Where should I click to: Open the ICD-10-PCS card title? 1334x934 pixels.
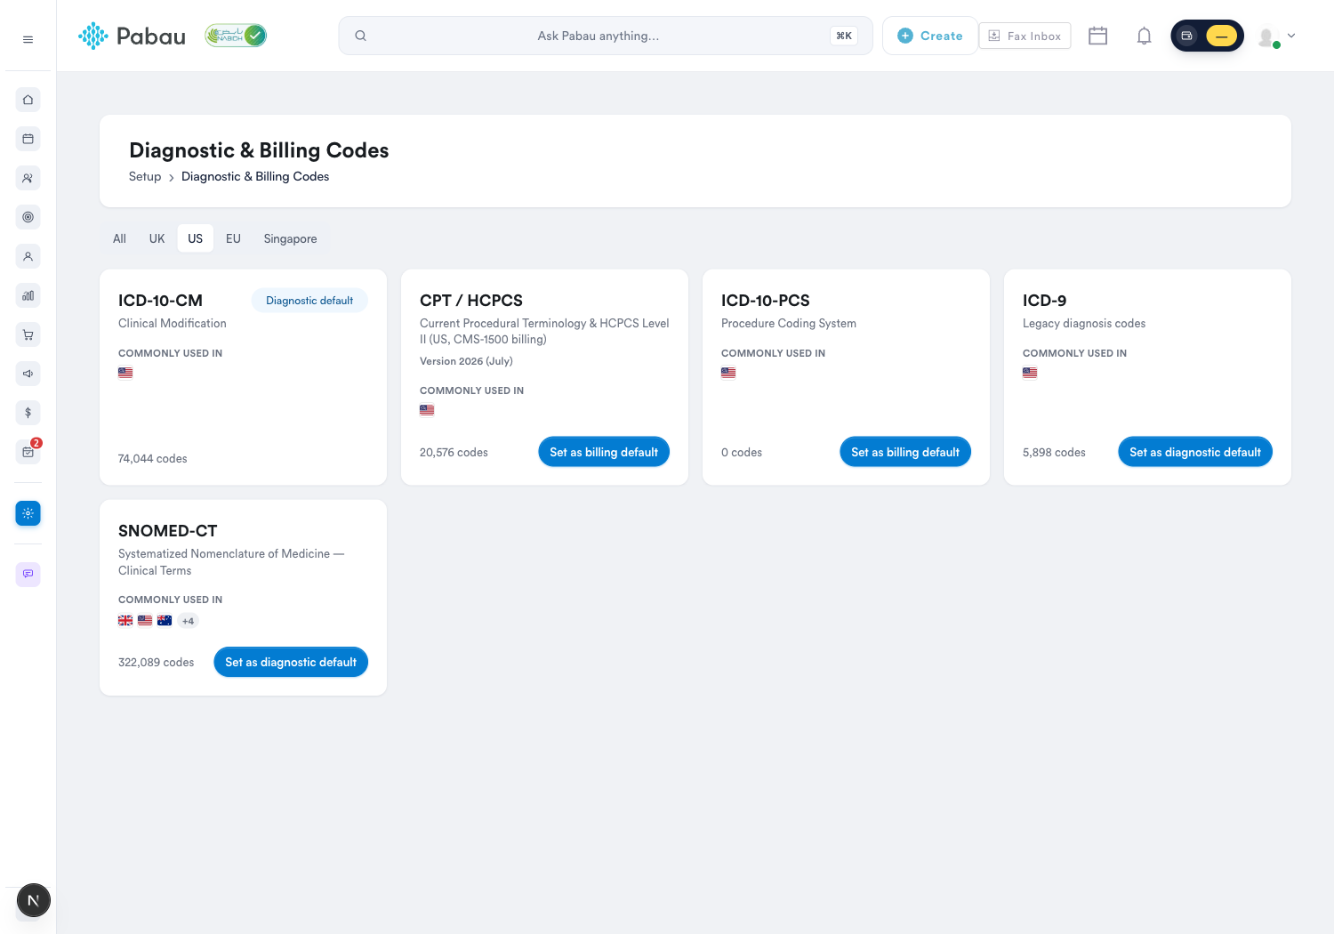766,301
